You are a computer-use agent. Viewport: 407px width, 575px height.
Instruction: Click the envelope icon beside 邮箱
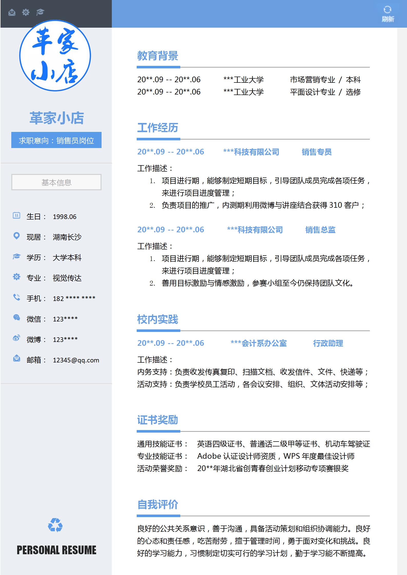click(x=16, y=359)
